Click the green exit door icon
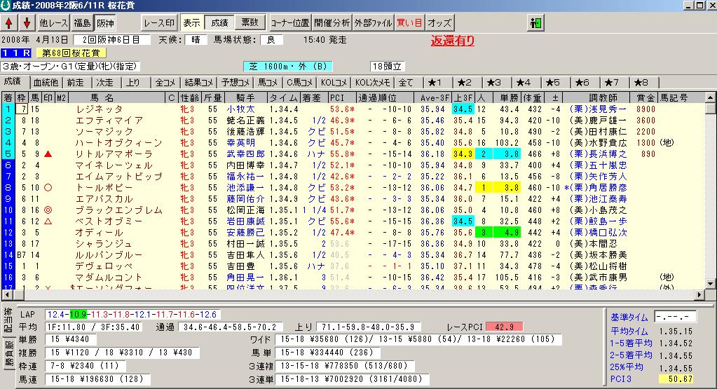 click(537, 22)
